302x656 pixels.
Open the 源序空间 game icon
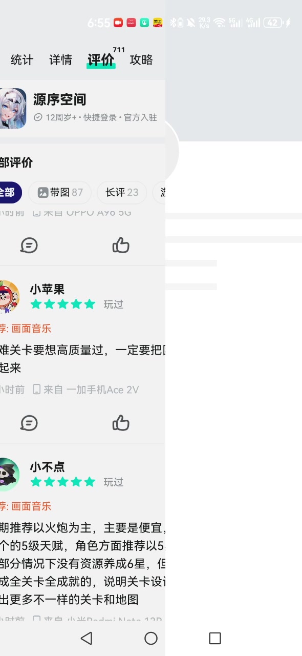(x=12, y=108)
